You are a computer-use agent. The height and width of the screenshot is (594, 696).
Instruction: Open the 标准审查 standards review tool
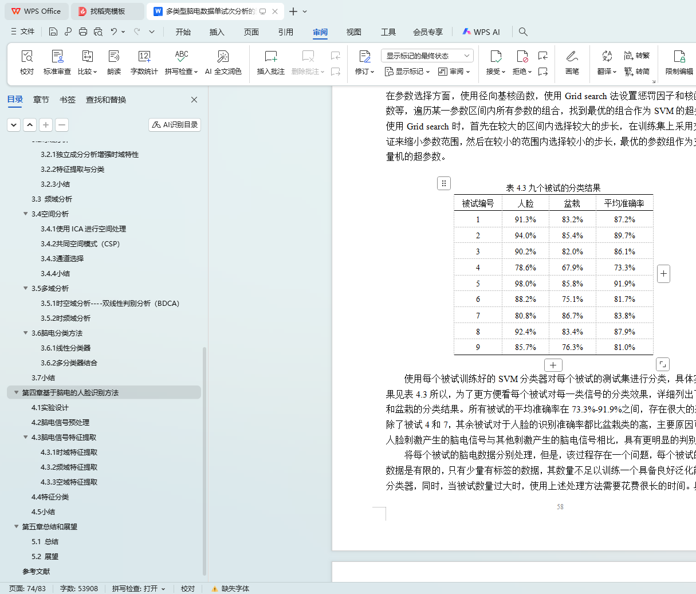pos(57,62)
